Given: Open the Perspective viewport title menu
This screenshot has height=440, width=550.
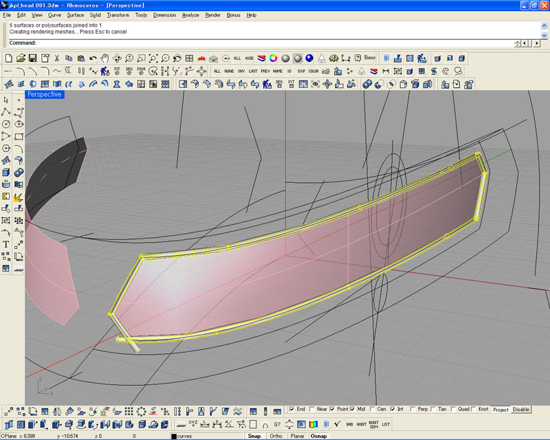Looking at the screenshot, I should [45, 94].
